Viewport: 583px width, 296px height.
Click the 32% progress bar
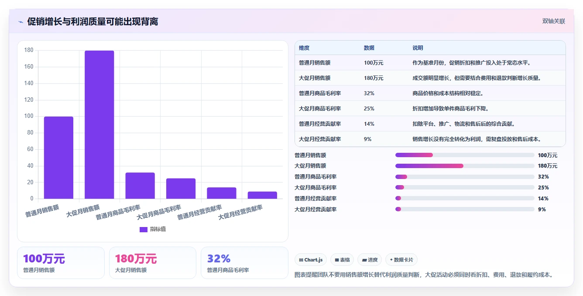pyautogui.click(x=465, y=177)
